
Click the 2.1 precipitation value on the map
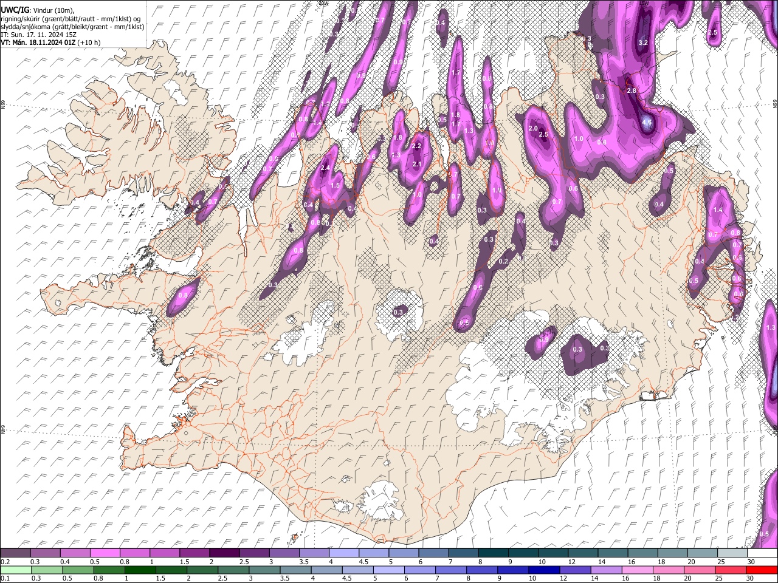(416, 165)
